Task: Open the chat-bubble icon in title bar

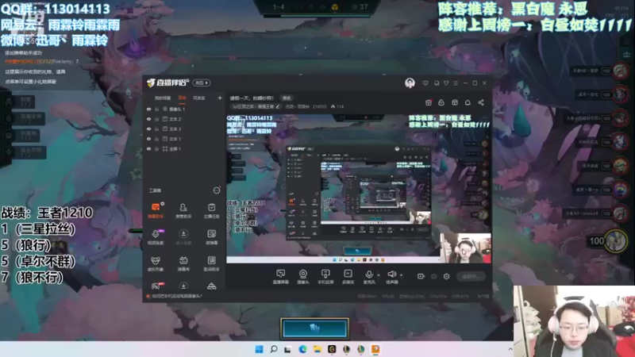Action: pyautogui.click(x=436, y=83)
